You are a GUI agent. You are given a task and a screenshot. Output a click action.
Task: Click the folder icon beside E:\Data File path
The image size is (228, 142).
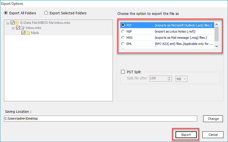coord(17,23)
